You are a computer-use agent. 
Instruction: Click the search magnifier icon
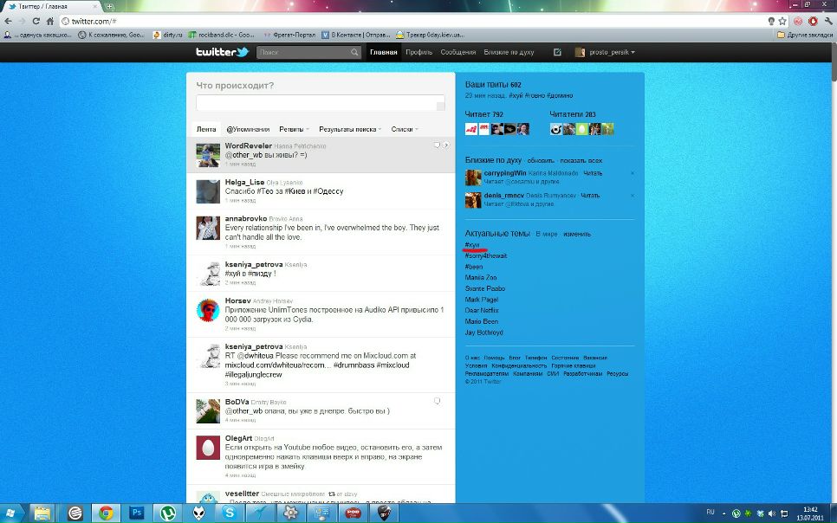point(354,53)
